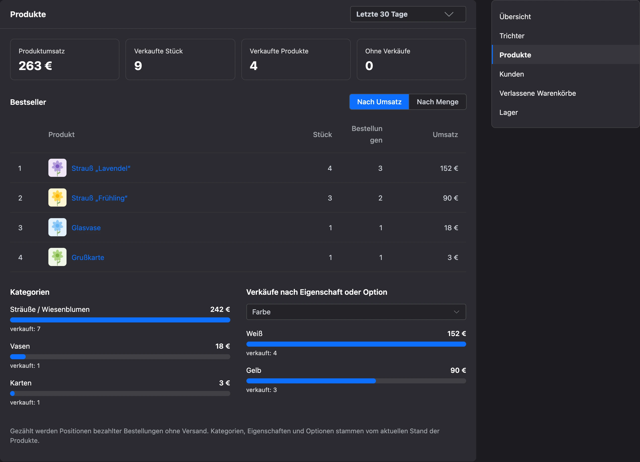This screenshot has width=640, height=462.
Task: Click the yellow Frühling flower thumbnail
Action: click(57, 198)
